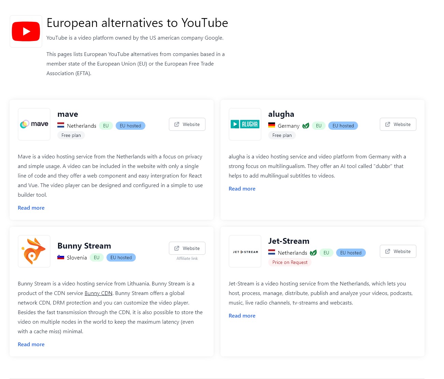Screen dimensions: 444x379
Task: Click the Price on Request badge
Action: pos(290,262)
